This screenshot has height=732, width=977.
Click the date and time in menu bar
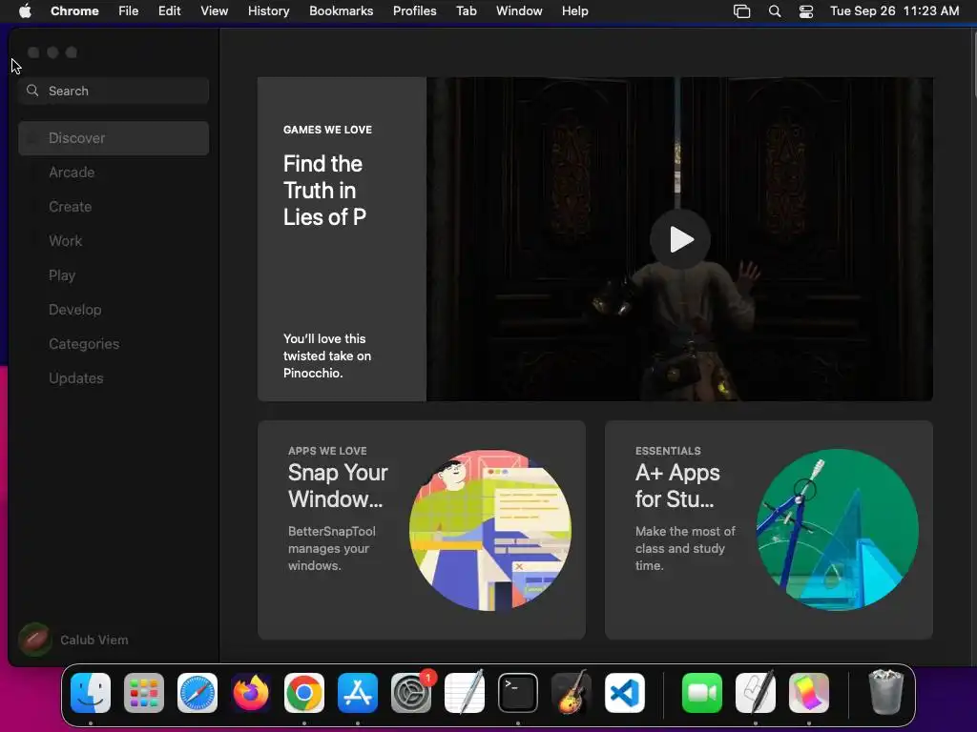pyautogui.click(x=894, y=10)
